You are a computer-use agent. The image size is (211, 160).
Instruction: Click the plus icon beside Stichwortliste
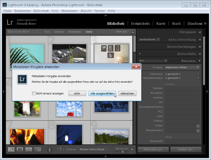[140, 54]
